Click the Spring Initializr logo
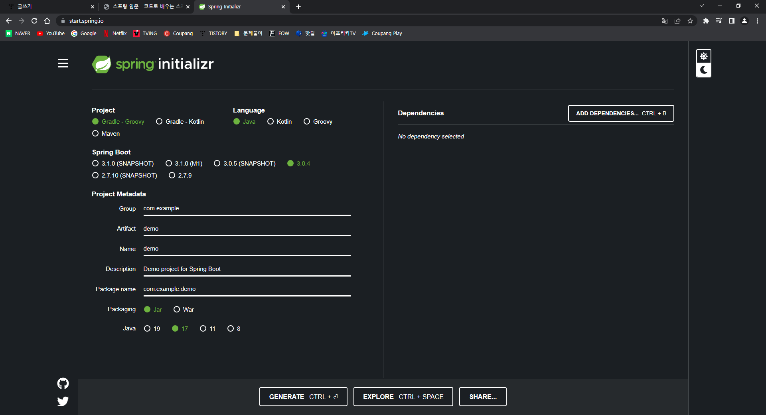 (x=153, y=64)
